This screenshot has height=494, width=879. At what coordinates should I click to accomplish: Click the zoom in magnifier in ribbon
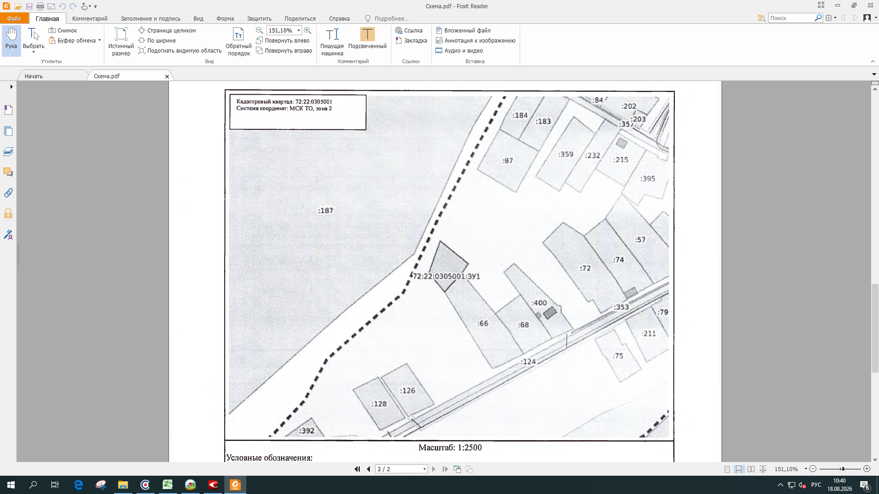(x=308, y=30)
